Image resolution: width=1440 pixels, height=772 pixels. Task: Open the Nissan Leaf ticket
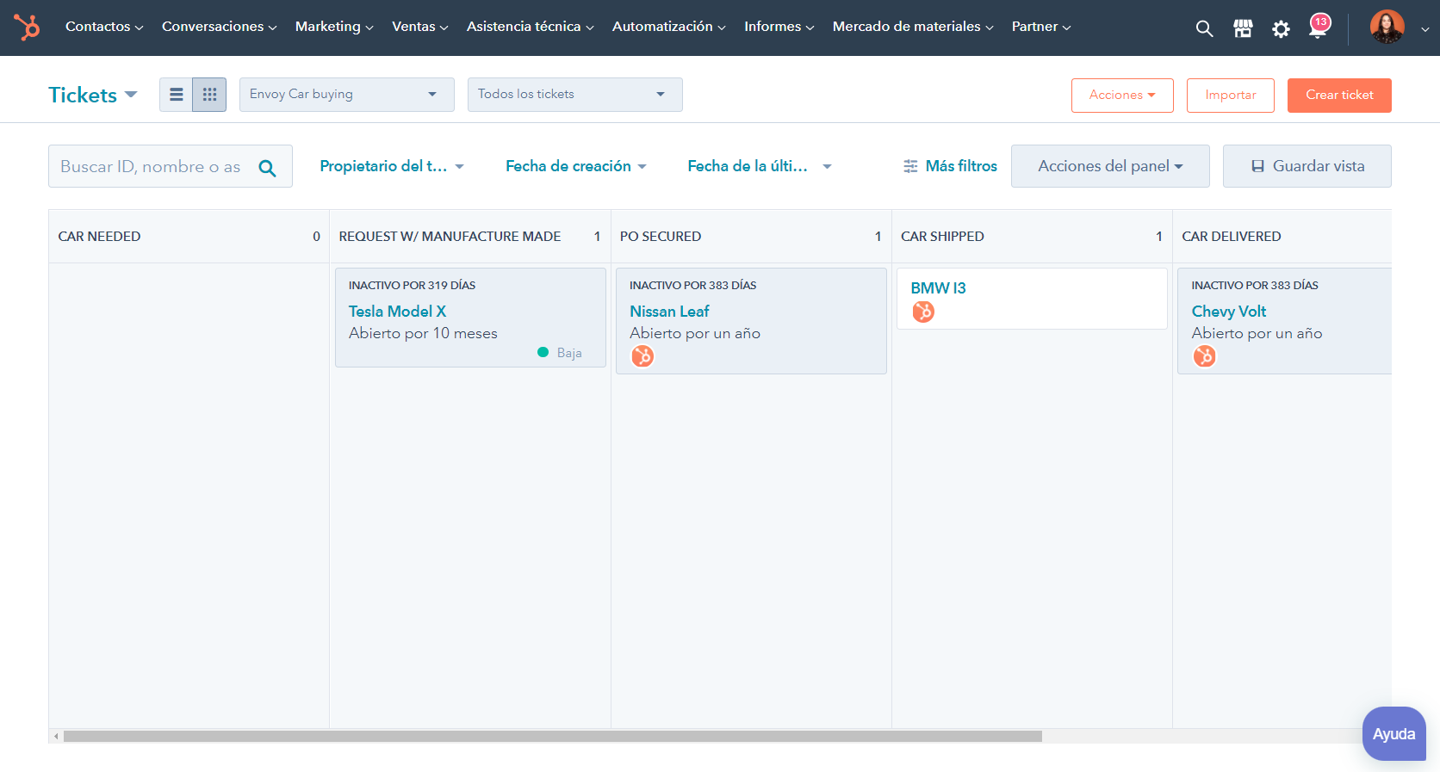coord(669,312)
